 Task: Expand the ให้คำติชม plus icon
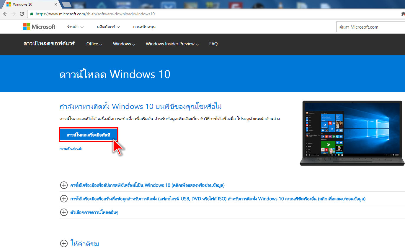[x=64, y=243]
